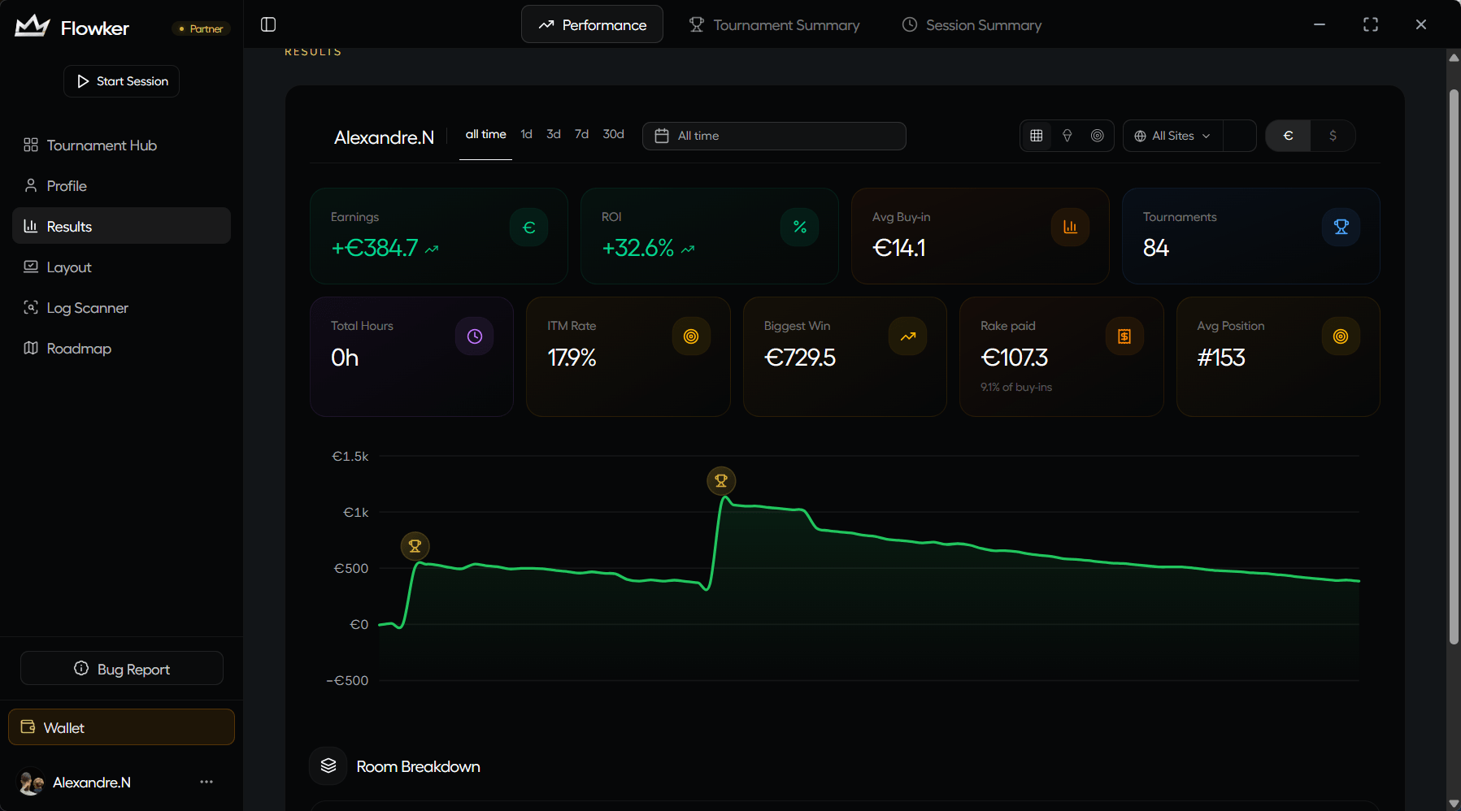This screenshot has height=811, width=1461.
Task: Select the 30d range tab
Action: point(613,134)
